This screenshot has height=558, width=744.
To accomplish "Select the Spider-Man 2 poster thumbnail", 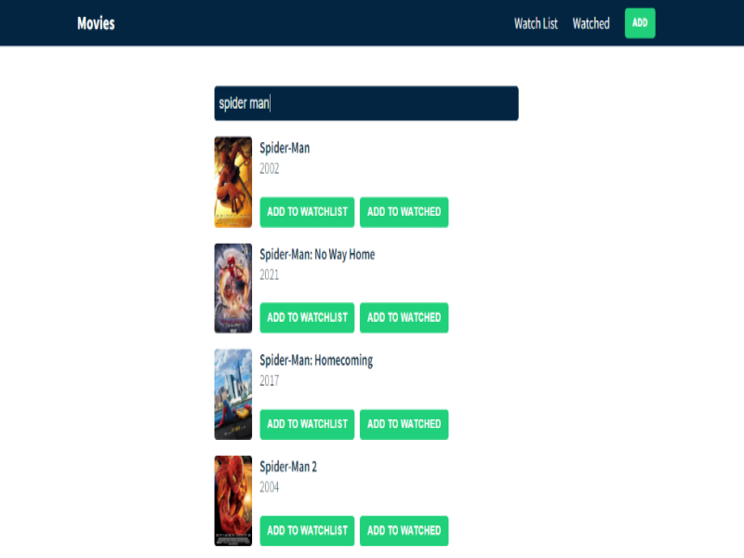I will tap(233, 500).
